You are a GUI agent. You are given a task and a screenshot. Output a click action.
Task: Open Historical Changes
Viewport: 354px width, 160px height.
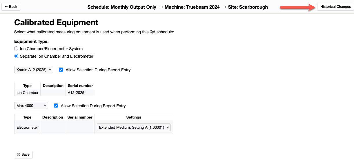click(335, 7)
